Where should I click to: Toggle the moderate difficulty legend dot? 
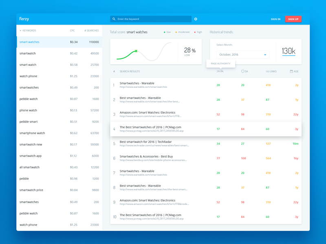(176, 32)
